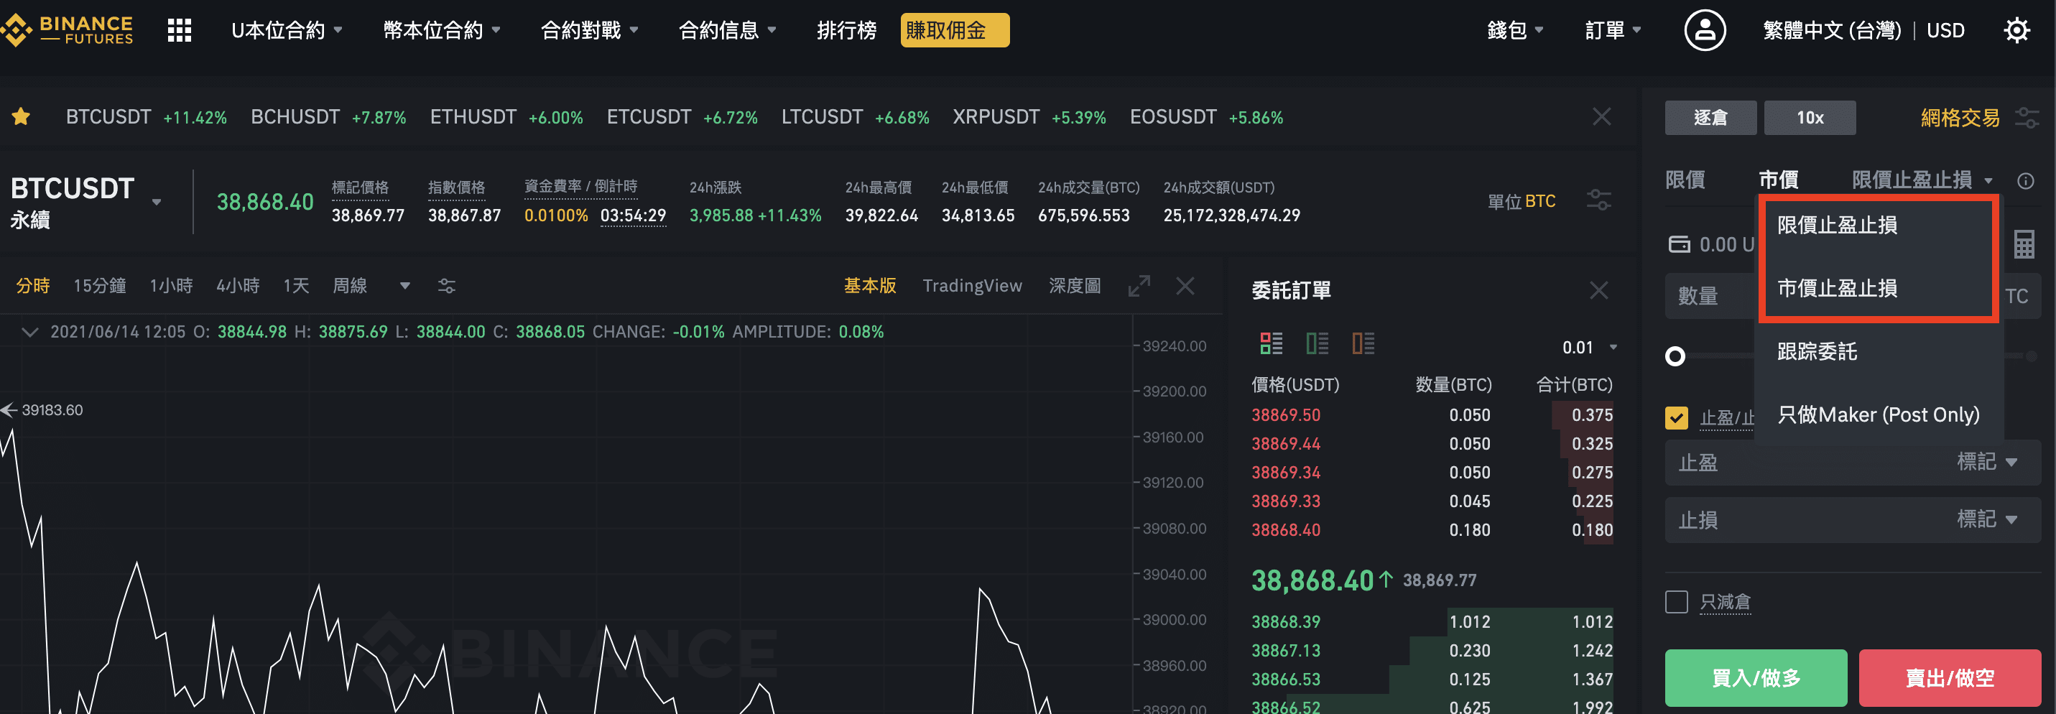
Task: Open grid trading settings sliders icon
Action: [x=2027, y=118]
